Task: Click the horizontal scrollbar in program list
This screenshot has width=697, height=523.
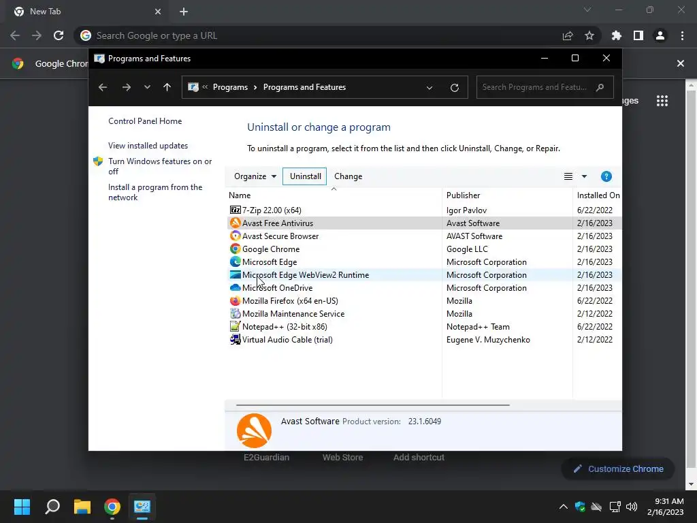Action: tap(372, 405)
